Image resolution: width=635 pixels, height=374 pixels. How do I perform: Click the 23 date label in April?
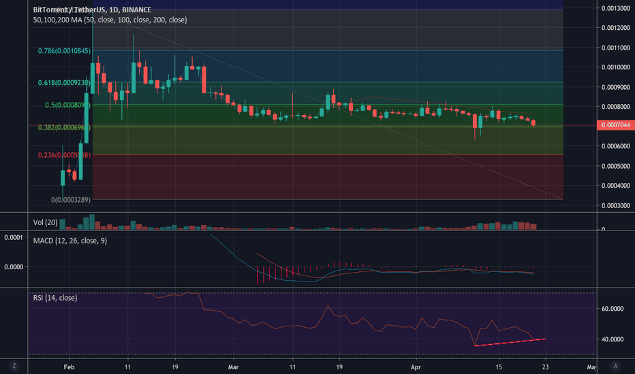546,367
